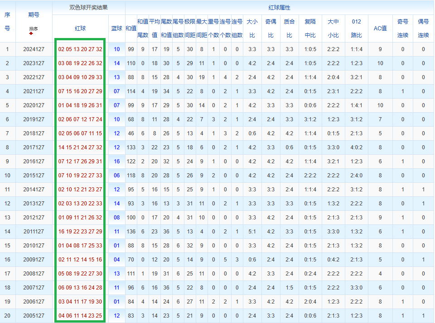Click sum value 133 in row 2017127

[x=131, y=147]
